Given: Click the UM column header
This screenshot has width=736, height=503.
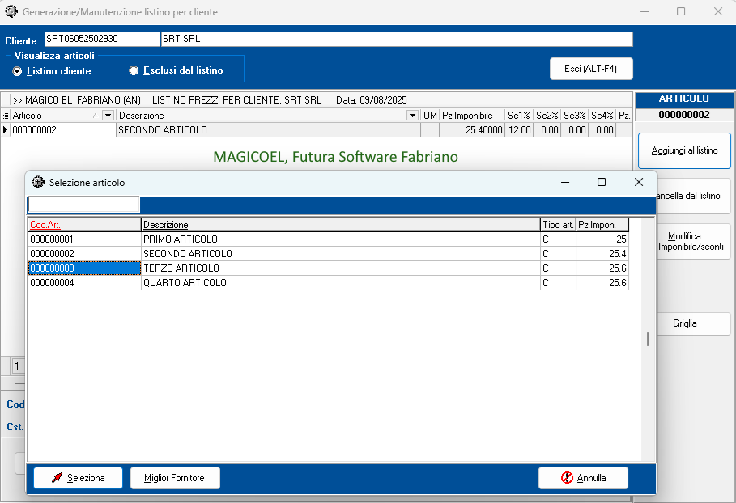Looking at the screenshot, I should 430,116.
